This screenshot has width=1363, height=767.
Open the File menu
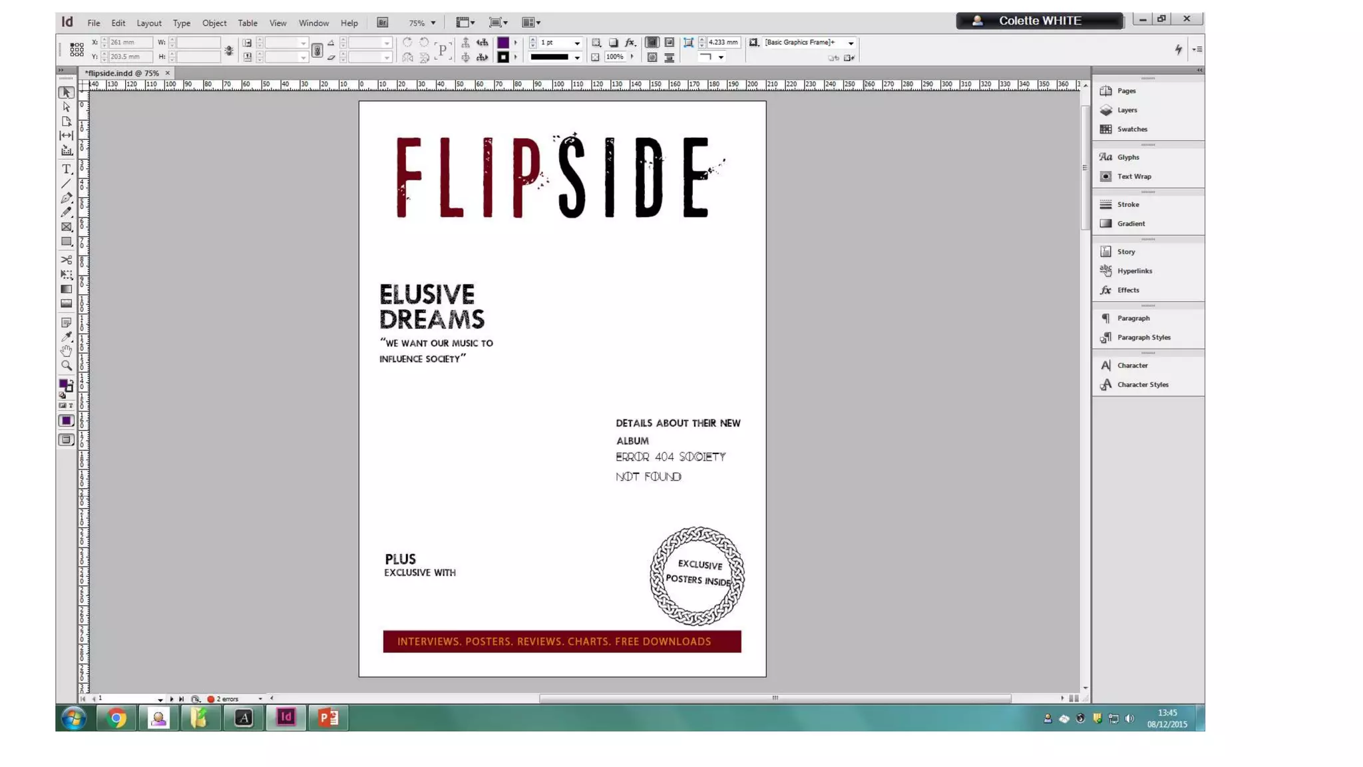(94, 23)
